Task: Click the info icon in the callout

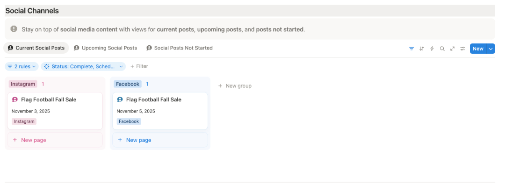Action: (14, 29)
